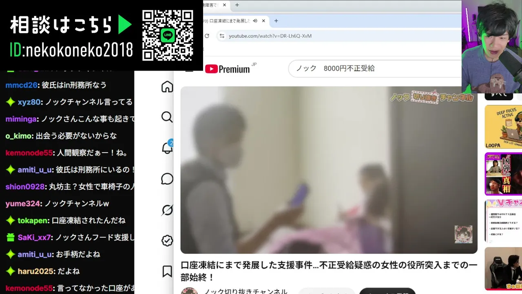This screenshot has height=294, width=522.
Task: Click kemonode55 beside 人間観察だぁー！ね。
Action: [x=29, y=153]
